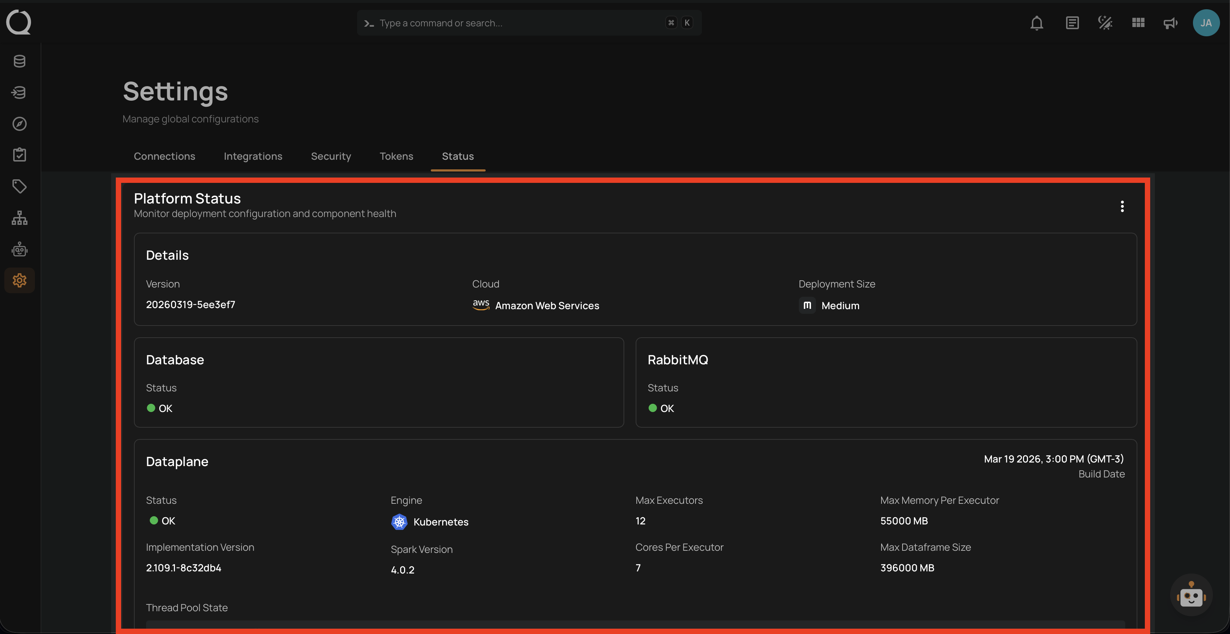
Task: Open the database icon in sidebar
Action: point(20,61)
